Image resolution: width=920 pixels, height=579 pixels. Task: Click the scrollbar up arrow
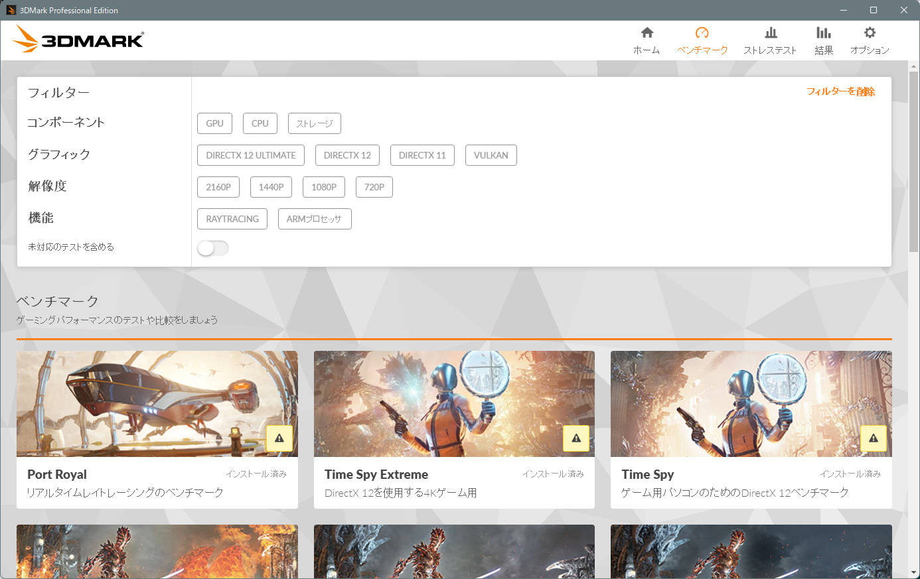click(x=914, y=66)
